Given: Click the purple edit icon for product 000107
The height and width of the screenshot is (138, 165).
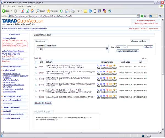Looking at the screenshot, I should pyautogui.click(x=101, y=90).
